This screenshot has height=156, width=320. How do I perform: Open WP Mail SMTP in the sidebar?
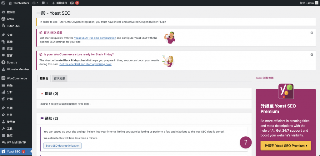[x=16, y=143]
